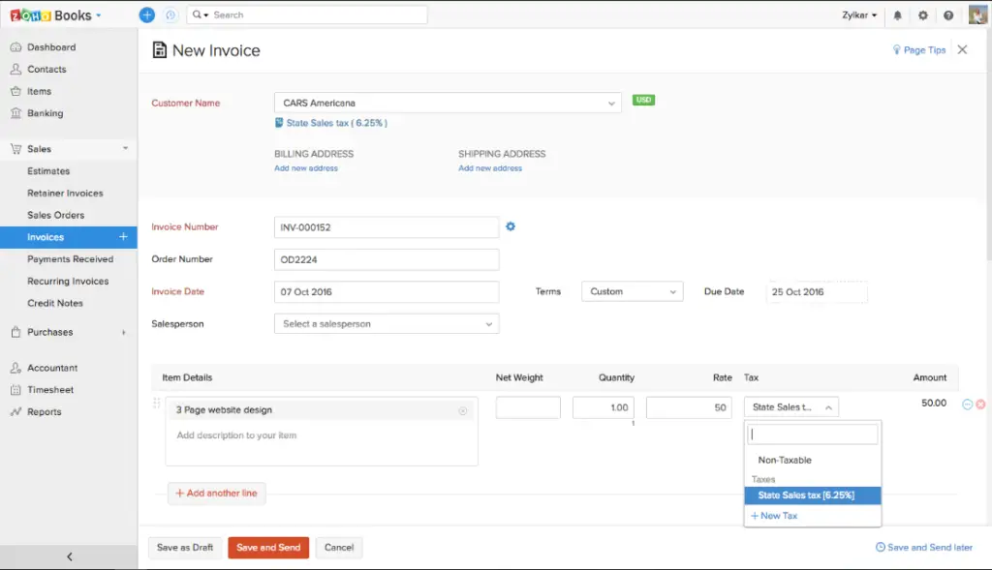992x570 pixels.
Task: Open Accountant section
Action: coord(52,368)
